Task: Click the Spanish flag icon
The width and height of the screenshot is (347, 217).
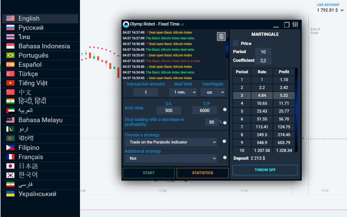Action: [x=10, y=65]
